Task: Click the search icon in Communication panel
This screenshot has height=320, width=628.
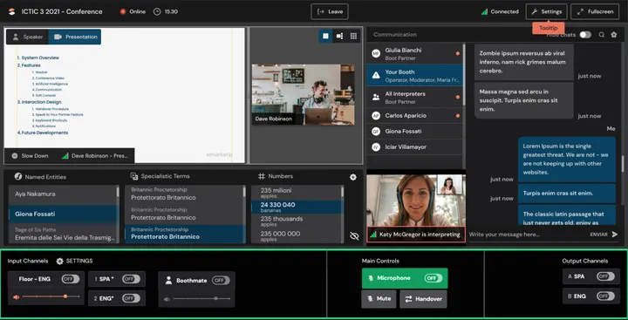Action: tap(602, 35)
